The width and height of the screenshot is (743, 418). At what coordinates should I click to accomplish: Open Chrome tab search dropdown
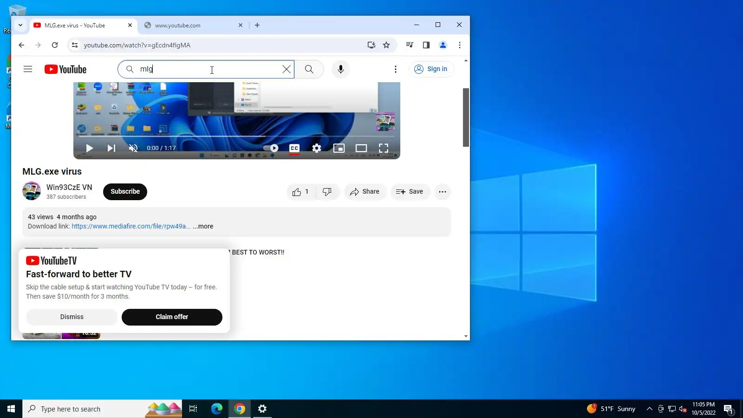20,25
